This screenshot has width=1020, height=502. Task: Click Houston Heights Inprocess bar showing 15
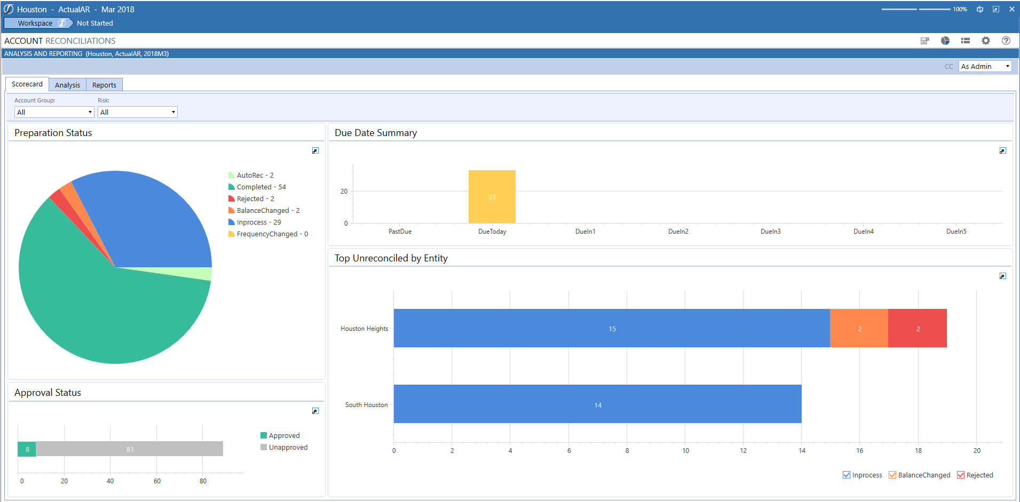pyautogui.click(x=612, y=328)
